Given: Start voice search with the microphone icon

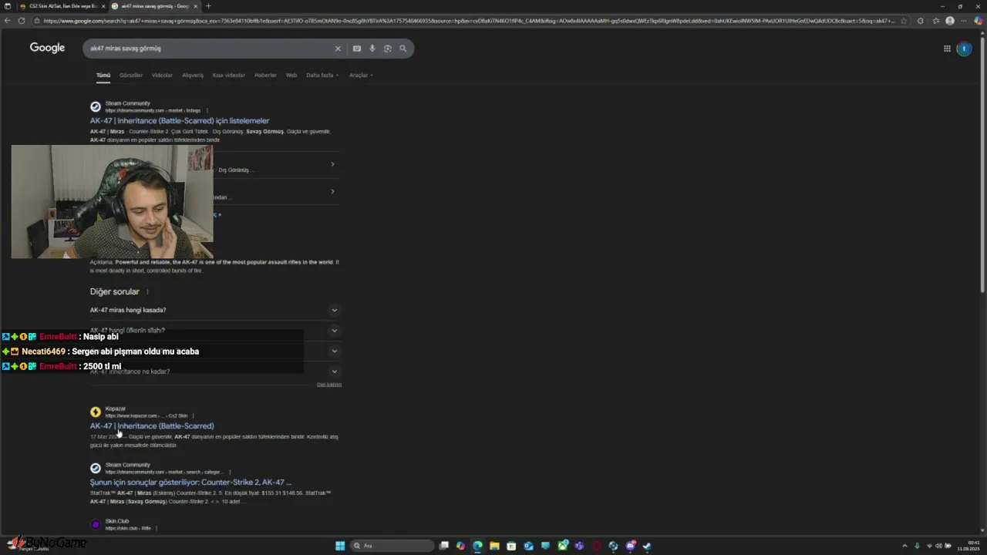Looking at the screenshot, I should pos(372,49).
